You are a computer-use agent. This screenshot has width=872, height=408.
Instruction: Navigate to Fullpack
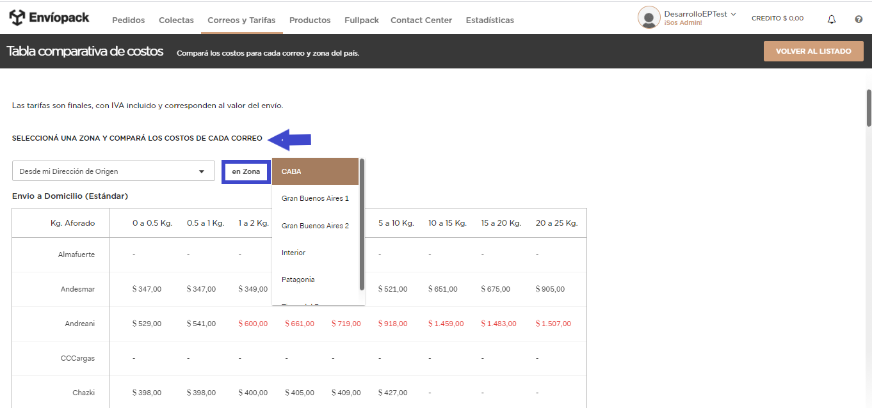362,20
